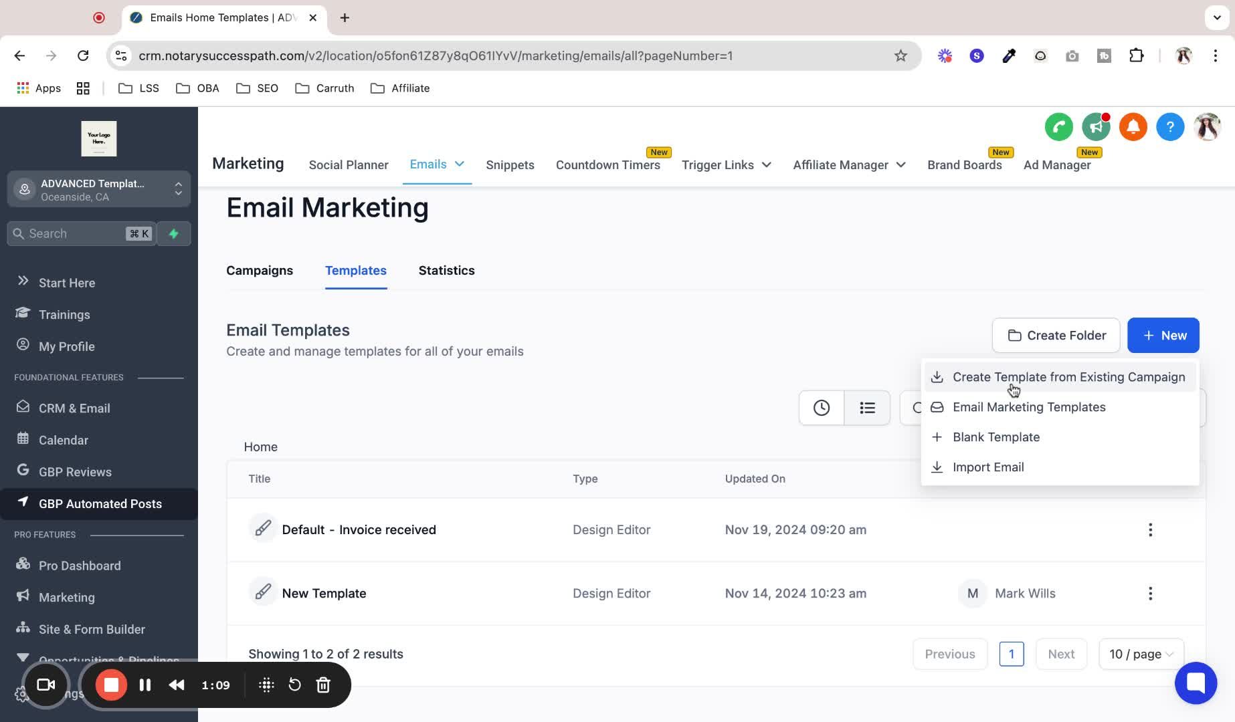Select page 1 in pagination
The height and width of the screenshot is (722, 1235).
coord(1012,654)
